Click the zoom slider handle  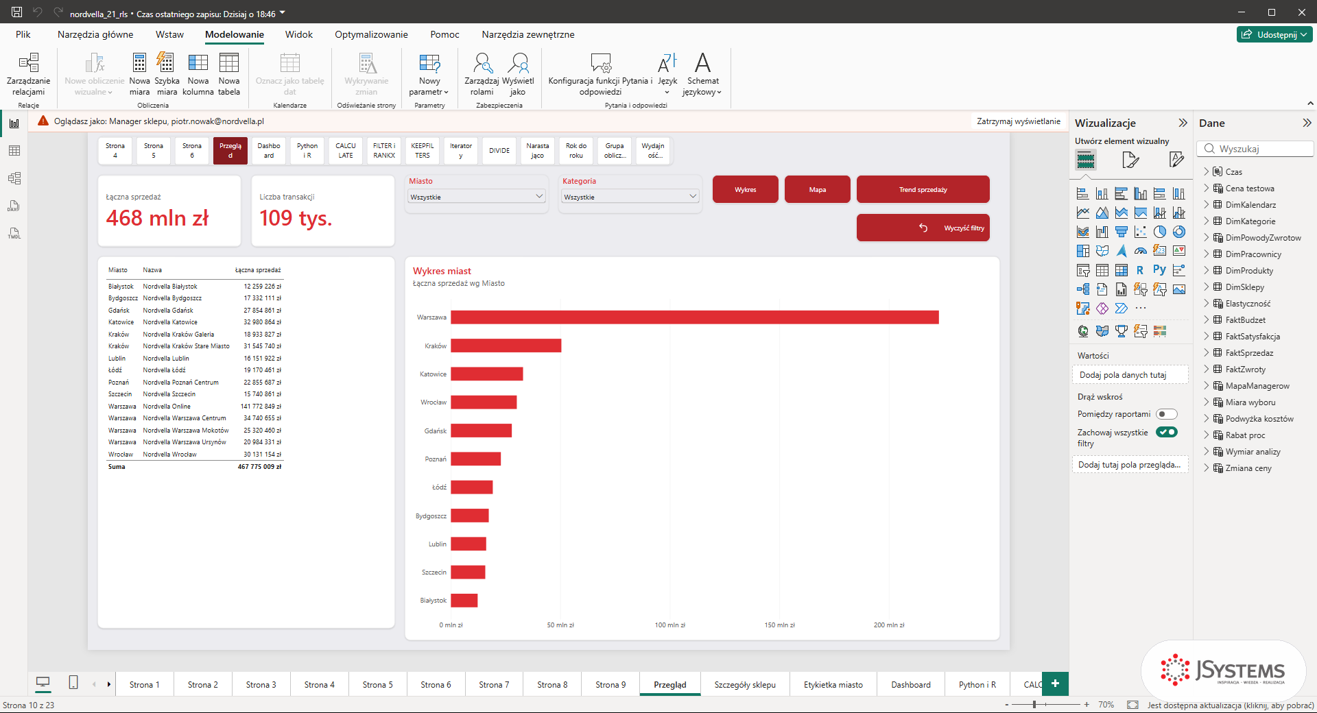pyautogui.click(x=1034, y=704)
